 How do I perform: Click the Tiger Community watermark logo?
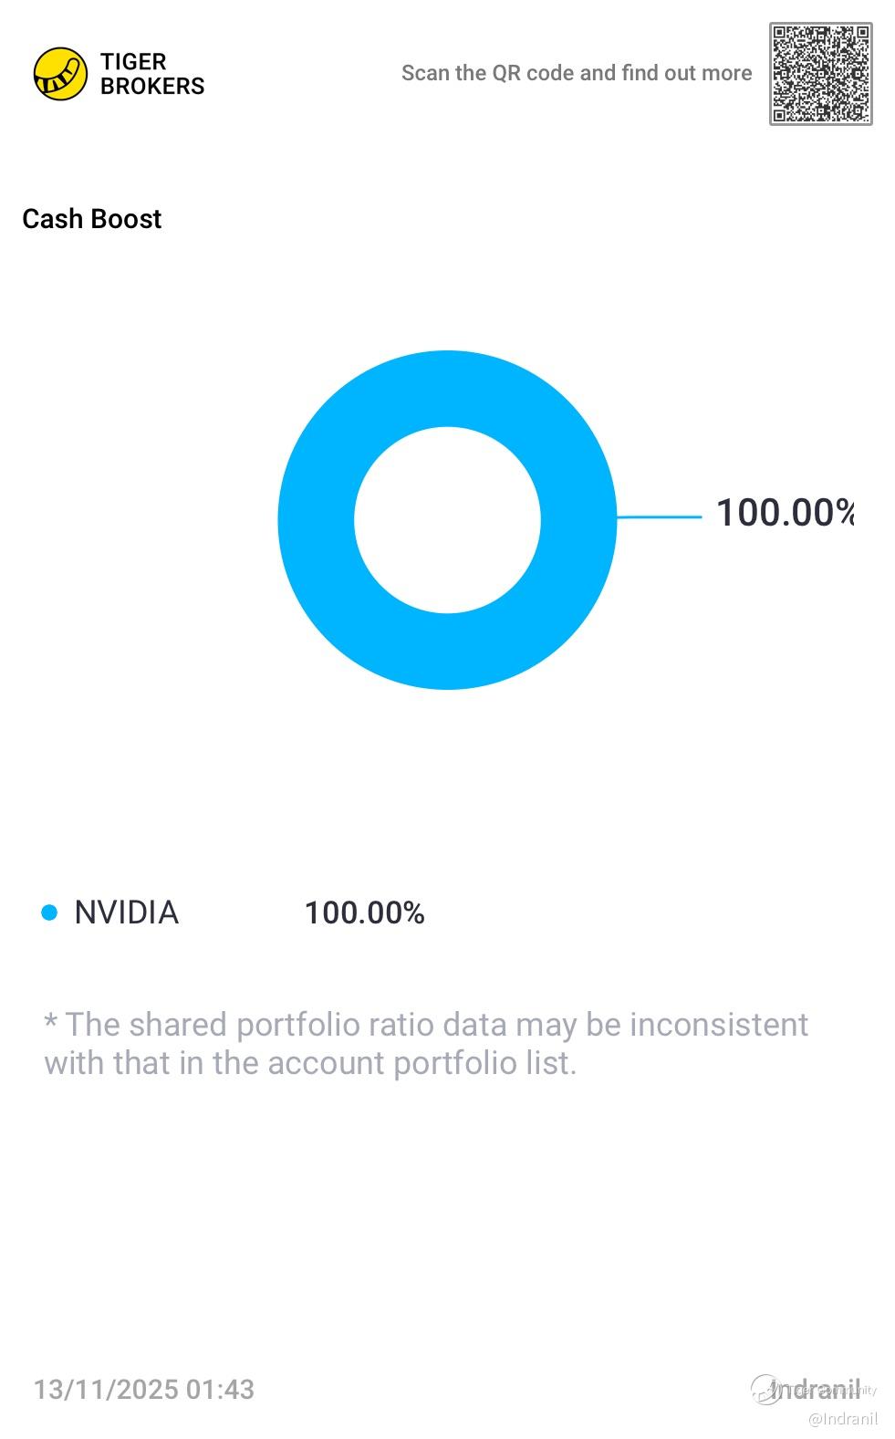tap(763, 1390)
